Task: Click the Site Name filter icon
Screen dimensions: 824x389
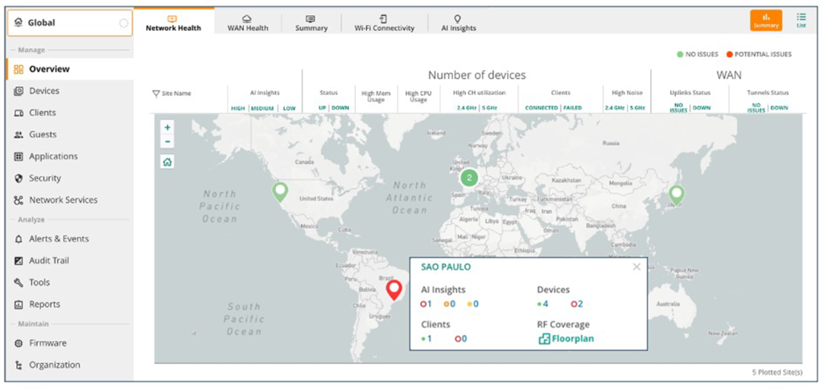Action: pos(156,93)
